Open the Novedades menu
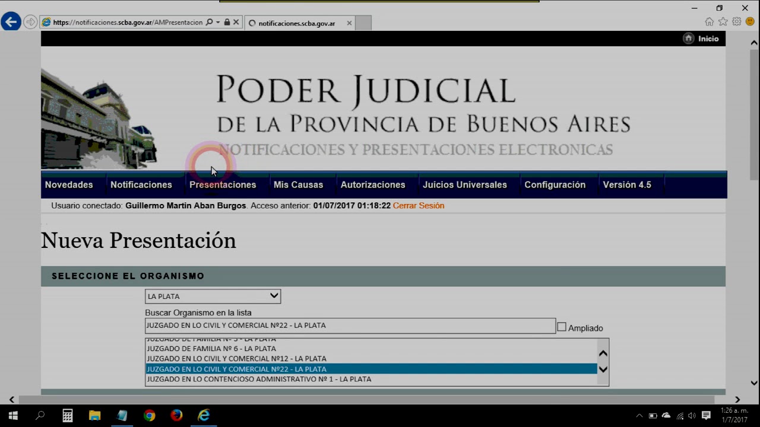 click(x=69, y=185)
